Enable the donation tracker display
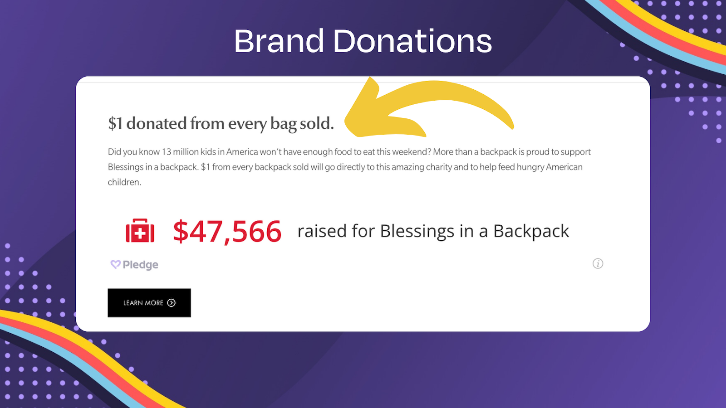 (227, 231)
